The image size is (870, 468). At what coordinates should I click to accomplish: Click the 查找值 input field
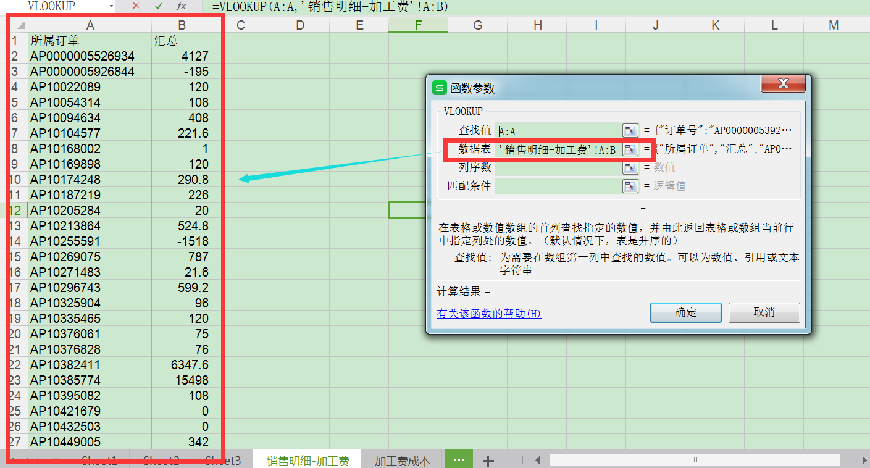(x=559, y=130)
